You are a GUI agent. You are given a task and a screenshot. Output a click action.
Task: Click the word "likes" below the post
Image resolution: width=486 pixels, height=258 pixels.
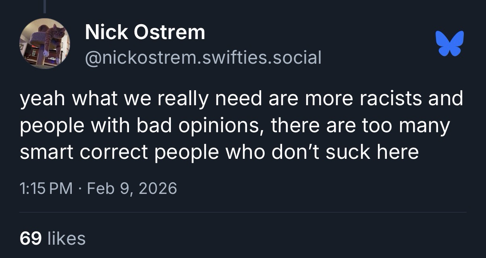point(66,238)
